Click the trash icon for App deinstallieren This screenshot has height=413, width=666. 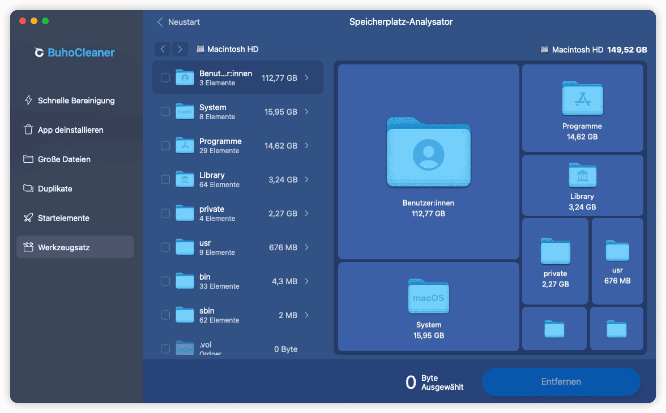(x=28, y=129)
